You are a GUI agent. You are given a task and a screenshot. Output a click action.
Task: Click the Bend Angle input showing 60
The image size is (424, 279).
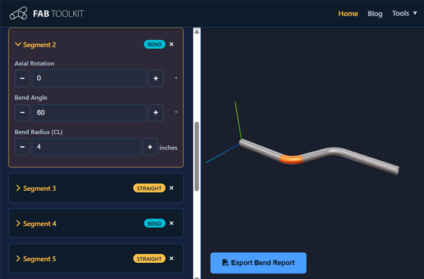point(89,113)
